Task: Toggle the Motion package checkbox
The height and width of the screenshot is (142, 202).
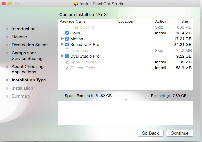Action: pyautogui.click(x=67, y=39)
